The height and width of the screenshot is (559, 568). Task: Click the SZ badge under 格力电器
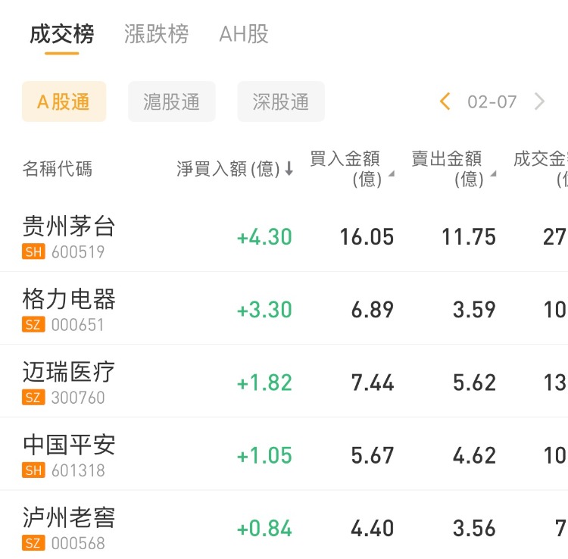pyautogui.click(x=33, y=325)
